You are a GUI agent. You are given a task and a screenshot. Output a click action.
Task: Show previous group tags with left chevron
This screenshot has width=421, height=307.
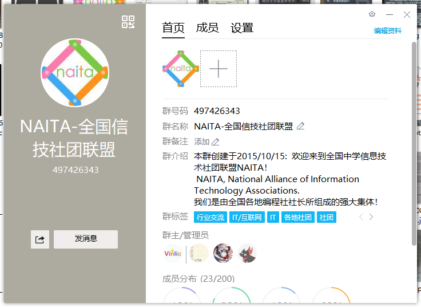tap(360, 217)
